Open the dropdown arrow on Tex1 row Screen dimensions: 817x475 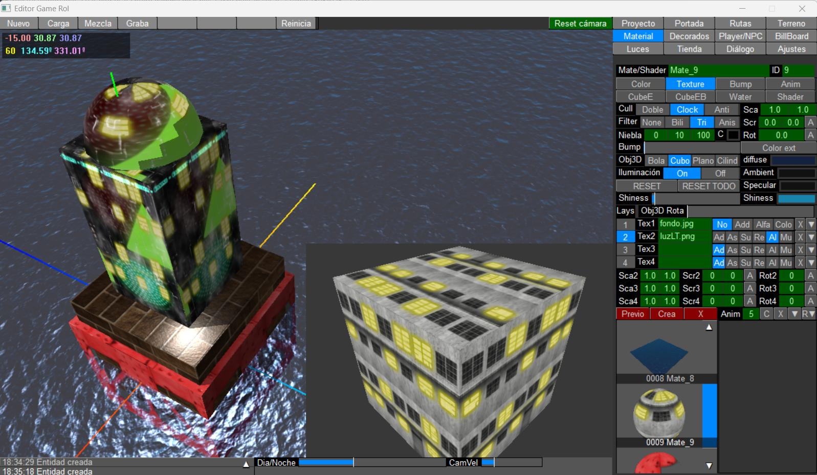811,225
